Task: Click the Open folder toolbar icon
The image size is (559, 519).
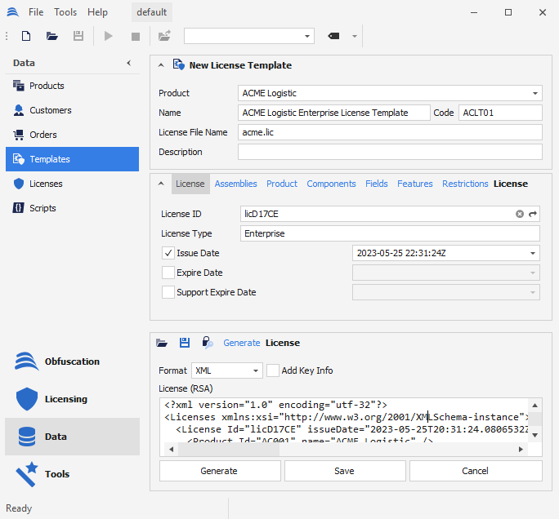Action: [52, 36]
